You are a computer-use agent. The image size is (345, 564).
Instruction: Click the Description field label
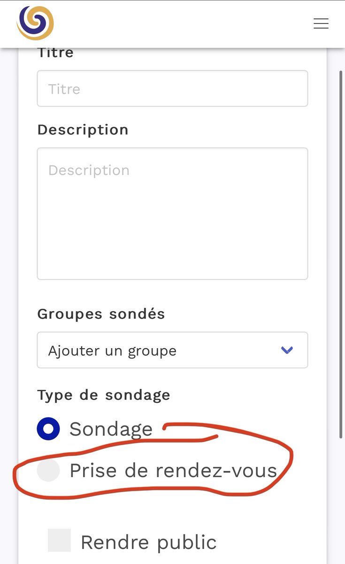83,130
